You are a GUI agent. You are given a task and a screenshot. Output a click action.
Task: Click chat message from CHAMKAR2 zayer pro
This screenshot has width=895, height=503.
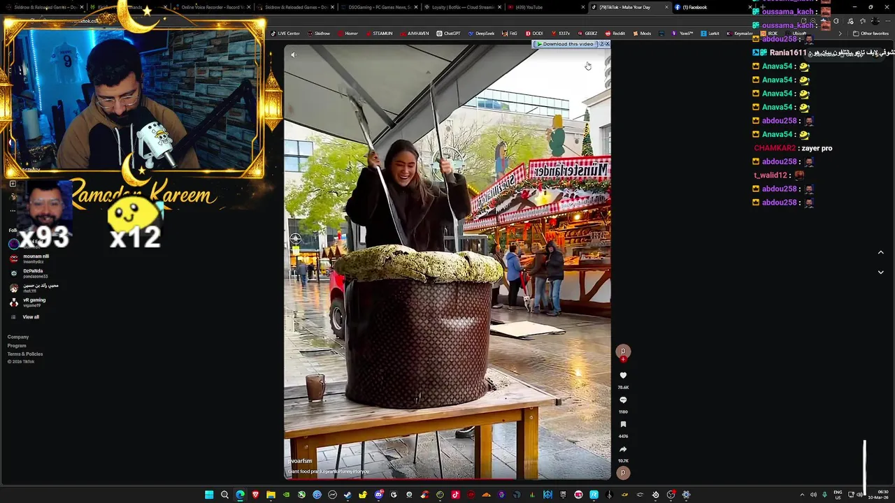click(x=793, y=148)
